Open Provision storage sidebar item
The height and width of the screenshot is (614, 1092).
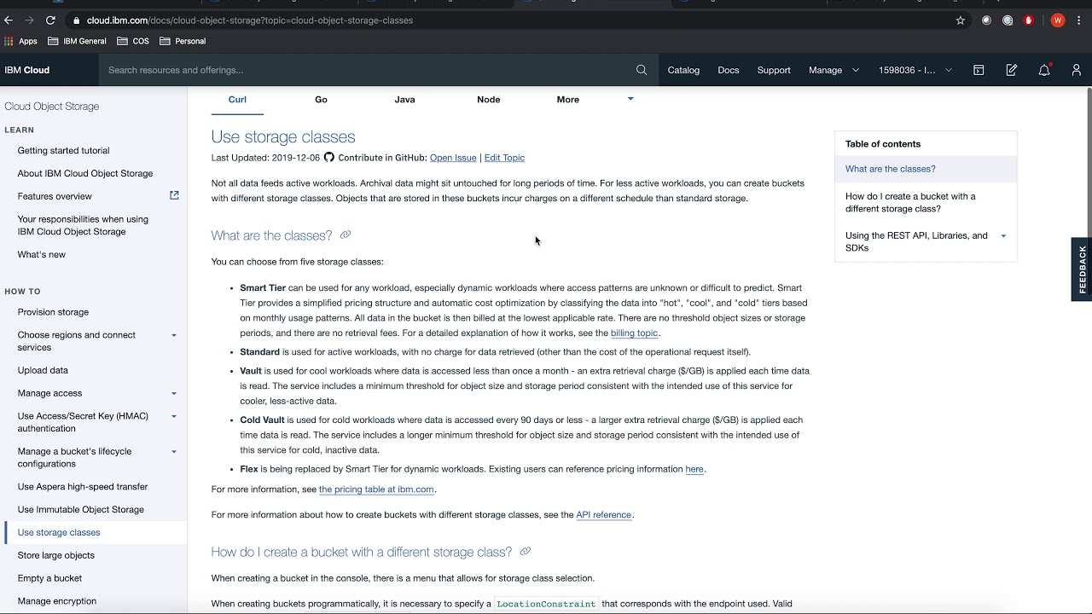tap(53, 312)
